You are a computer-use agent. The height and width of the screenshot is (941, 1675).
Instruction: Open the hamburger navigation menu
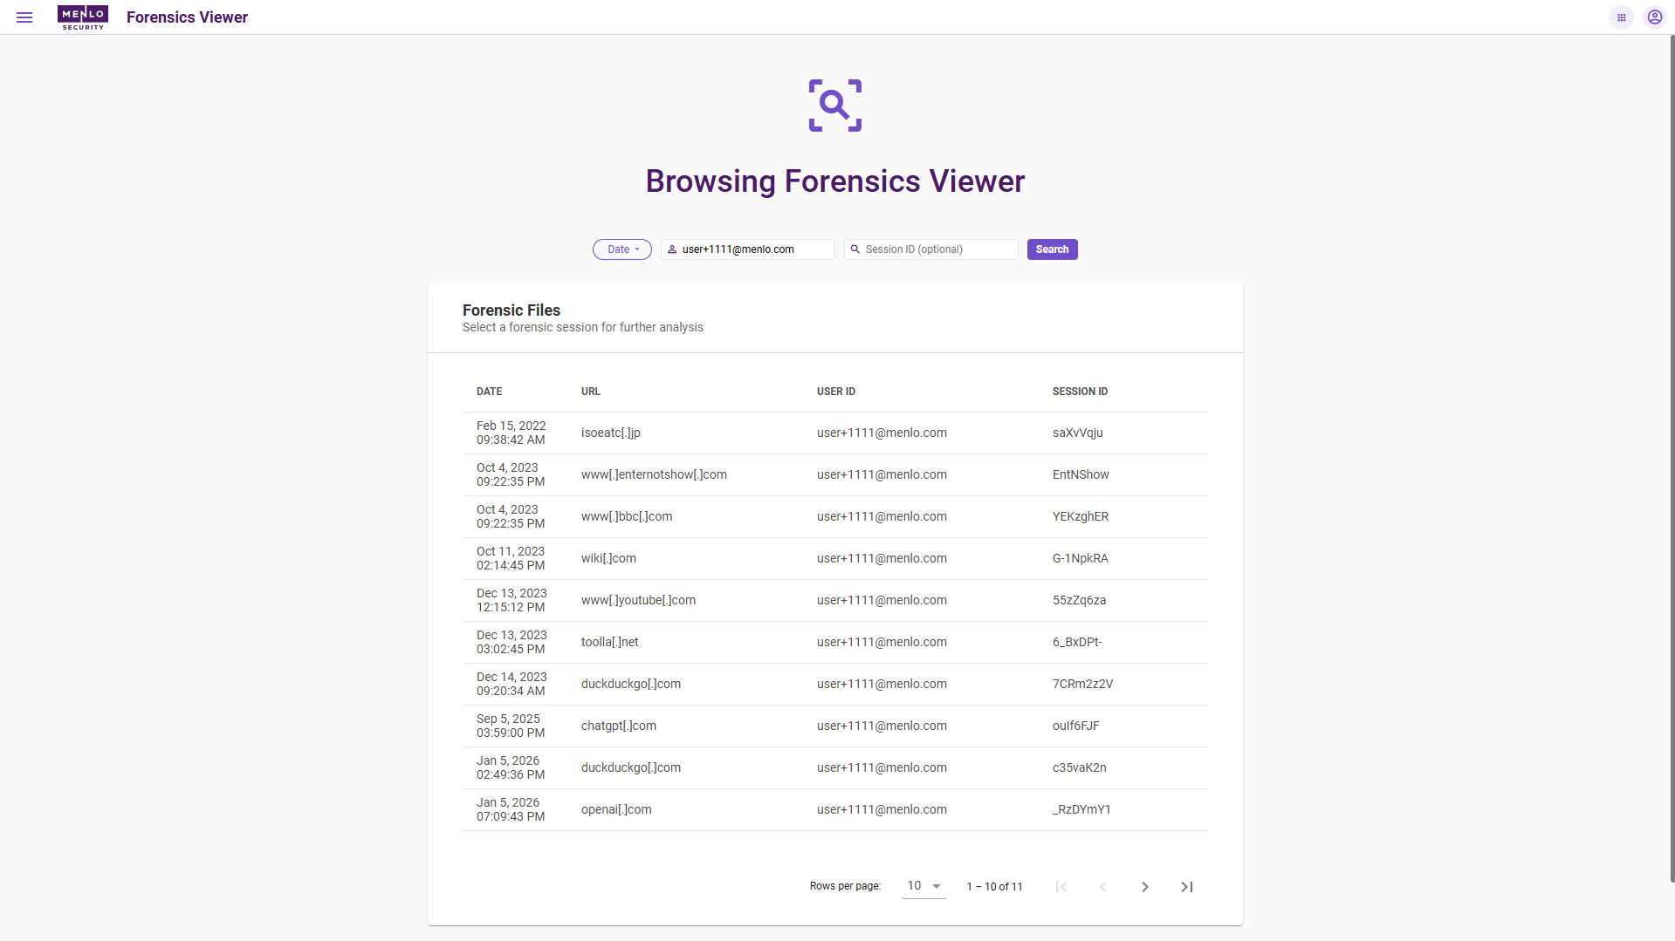point(24,17)
